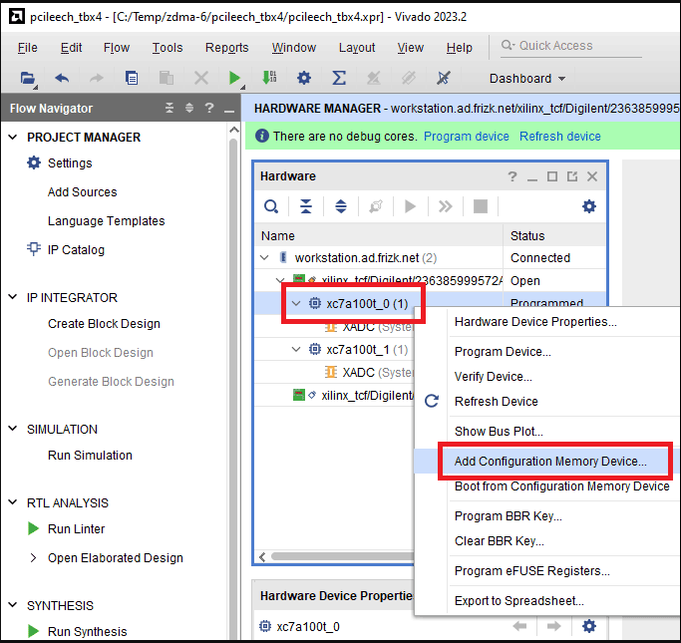Viewport: 681px width, 643px height.
Task: Click the Sigma report icon in the toolbar
Action: click(339, 78)
